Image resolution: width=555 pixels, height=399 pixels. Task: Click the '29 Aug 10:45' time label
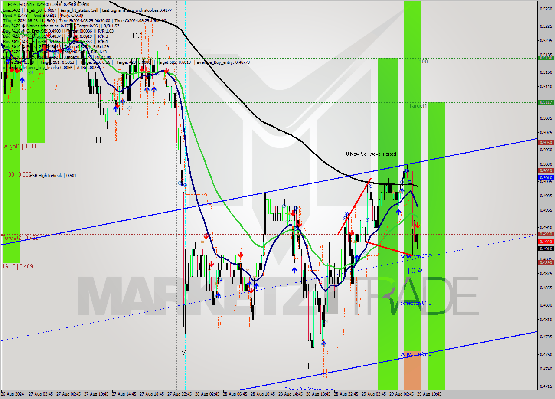pos(429,394)
